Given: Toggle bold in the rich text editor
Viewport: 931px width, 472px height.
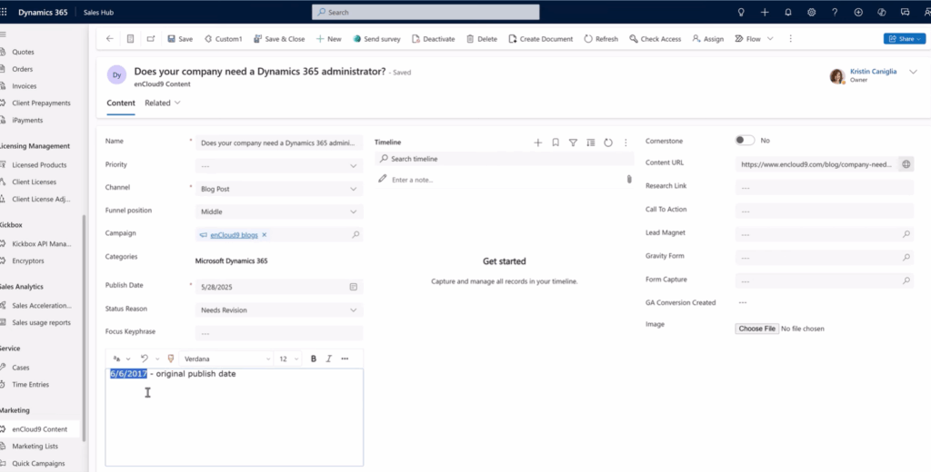Looking at the screenshot, I should (314, 359).
